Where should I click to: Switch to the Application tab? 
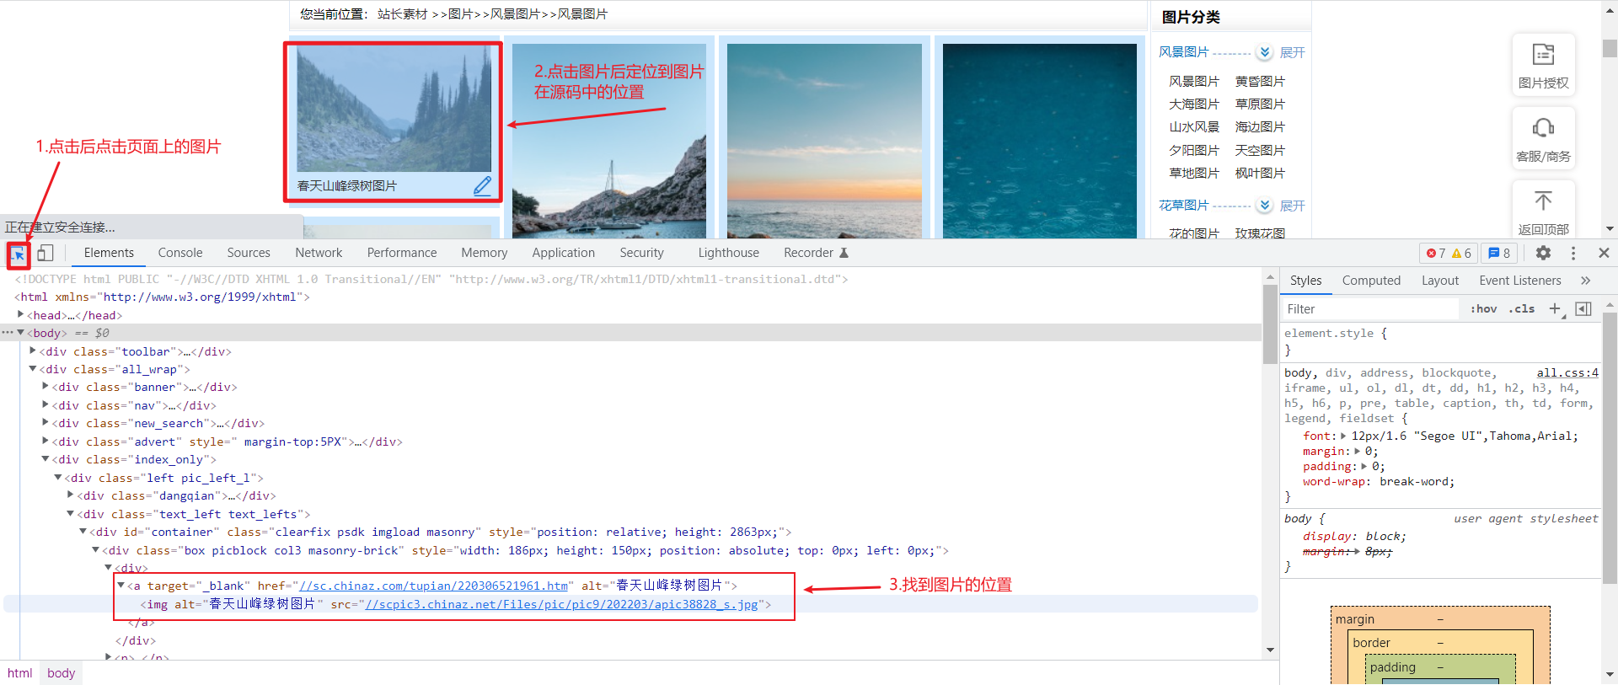click(x=564, y=253)
